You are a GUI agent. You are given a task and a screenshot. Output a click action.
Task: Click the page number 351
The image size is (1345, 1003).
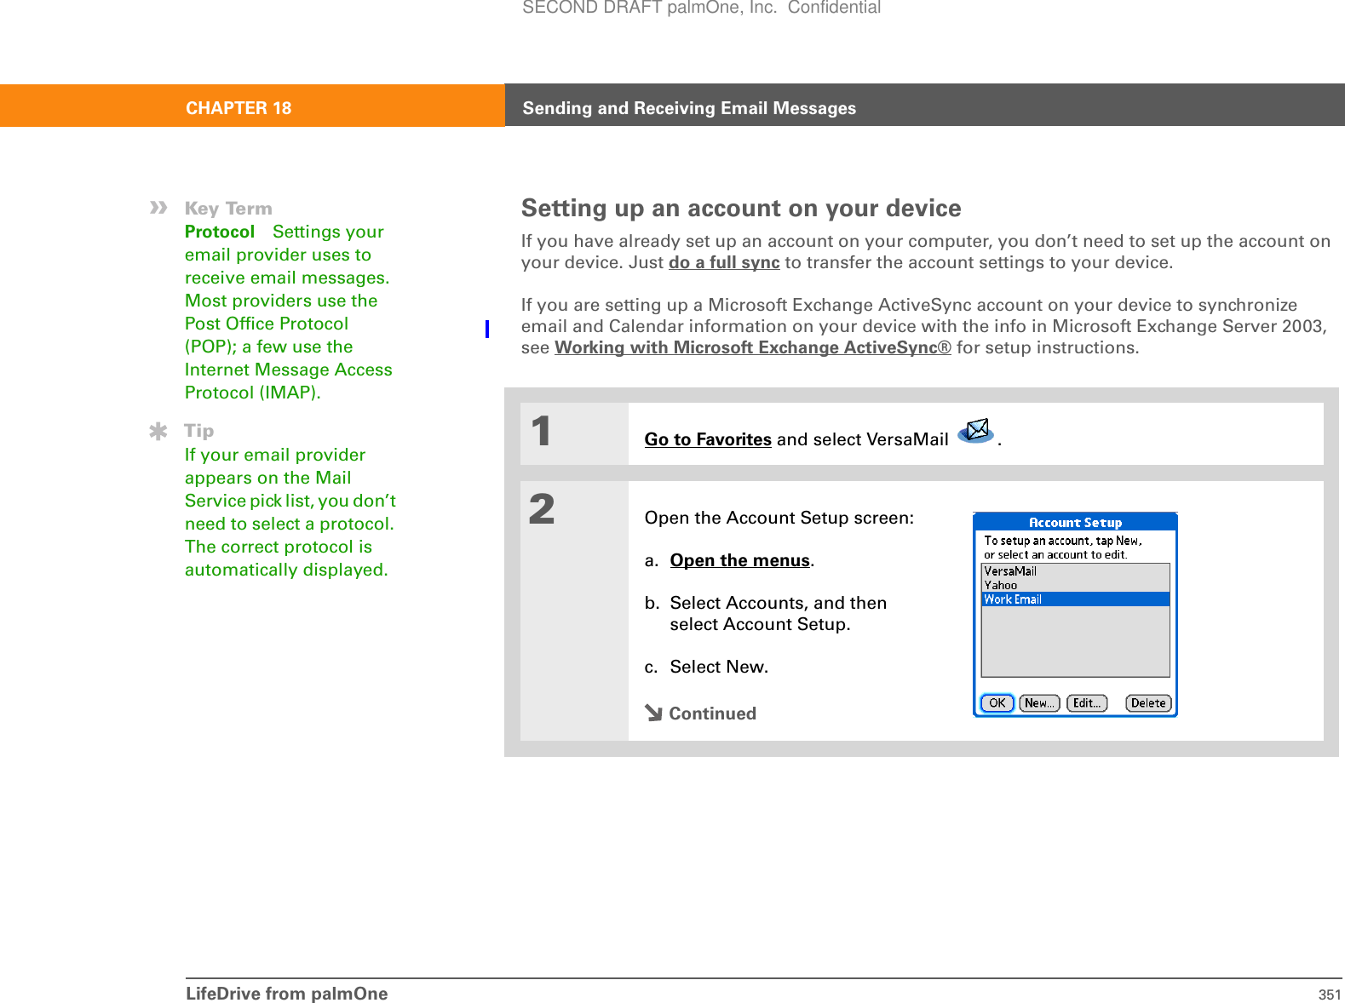point(1330,994)
